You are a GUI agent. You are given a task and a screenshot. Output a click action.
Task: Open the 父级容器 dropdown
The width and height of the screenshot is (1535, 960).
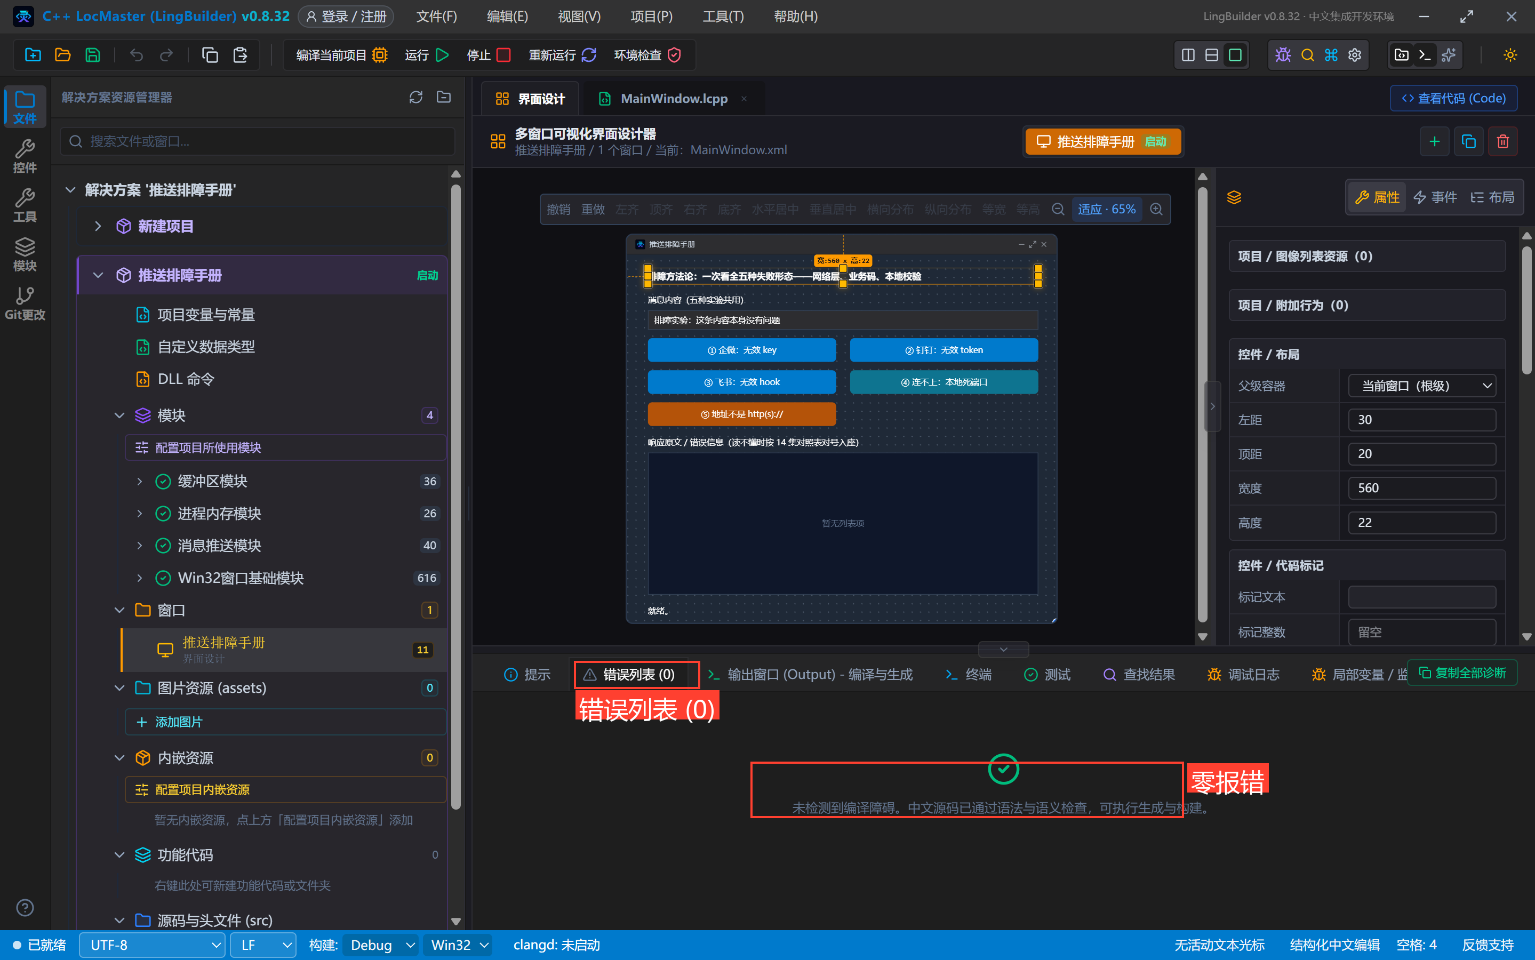pyautogui.click(x=1422, y=386)
